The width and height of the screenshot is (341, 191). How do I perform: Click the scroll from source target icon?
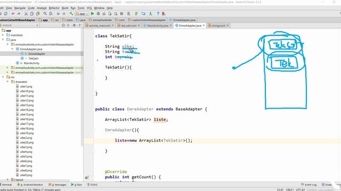(63, 25)
